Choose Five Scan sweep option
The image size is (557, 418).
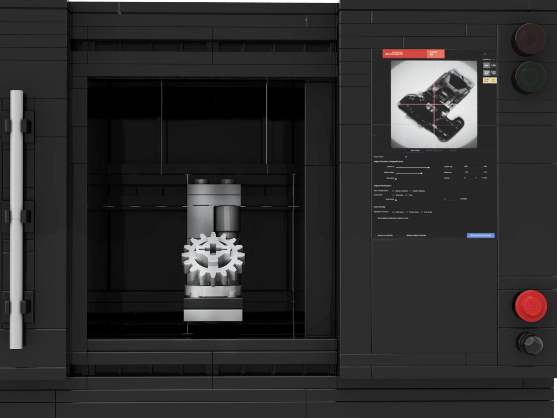(x=421, y=212)
